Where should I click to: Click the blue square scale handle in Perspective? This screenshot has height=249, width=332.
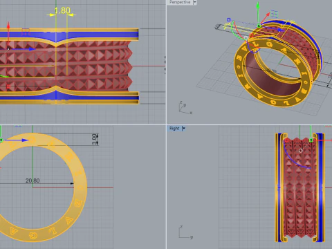click(x=229, y=20)
